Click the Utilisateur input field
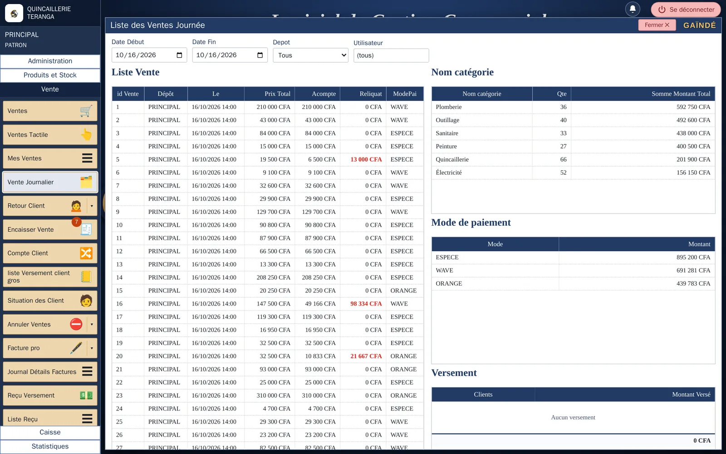 point(391,55)
